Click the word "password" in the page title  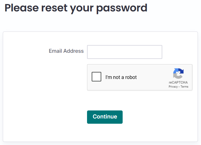121,8
